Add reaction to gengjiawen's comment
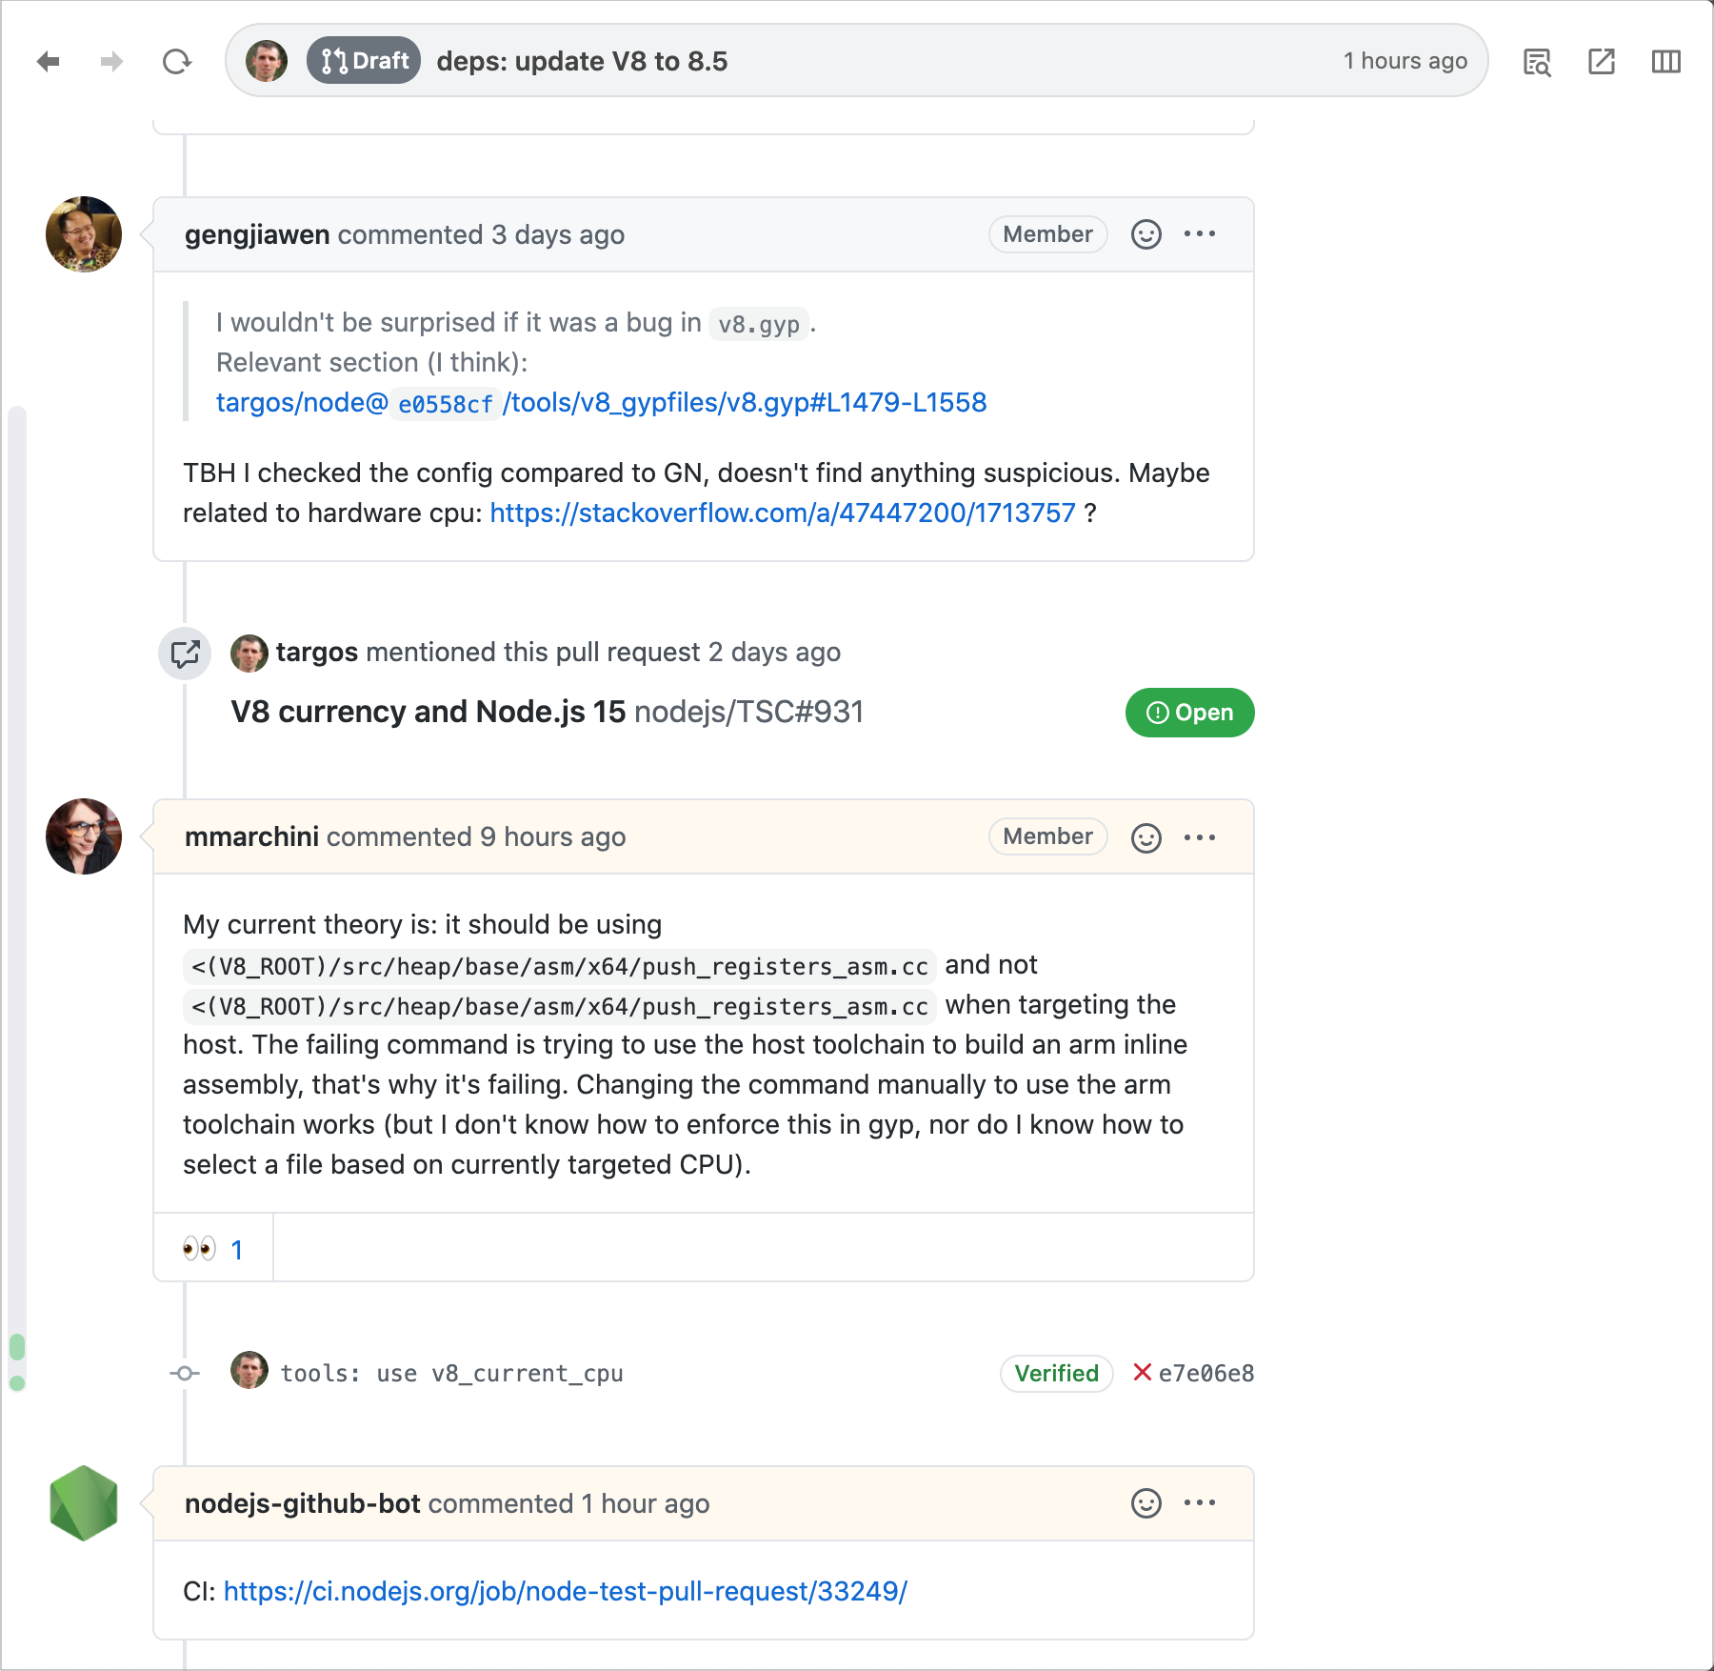 coord(1146,234)
